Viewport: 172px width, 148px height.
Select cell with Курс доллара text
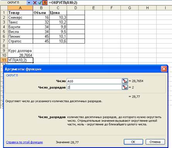pyautogui.click(x=20, y=51)
